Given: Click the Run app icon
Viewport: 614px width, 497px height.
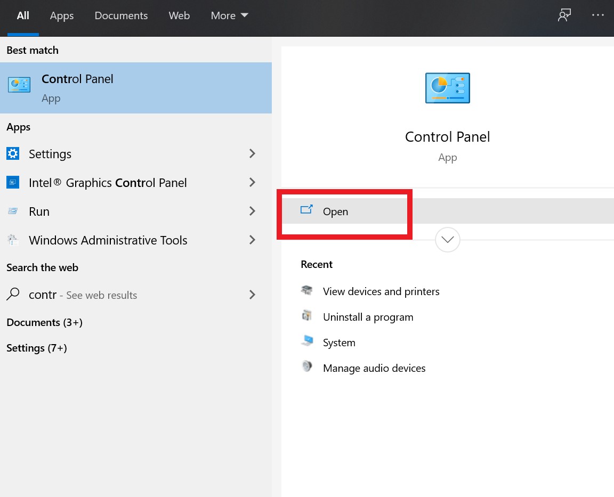Looking at the screenshot, I should tap(13, 211).
